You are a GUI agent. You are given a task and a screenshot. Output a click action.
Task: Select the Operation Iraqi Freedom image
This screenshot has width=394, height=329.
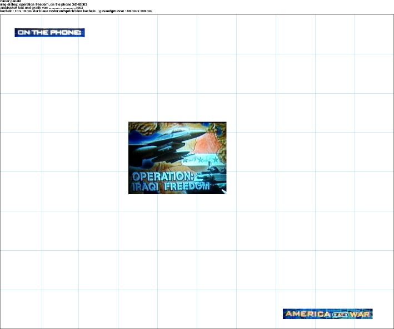tap(177, 158)
